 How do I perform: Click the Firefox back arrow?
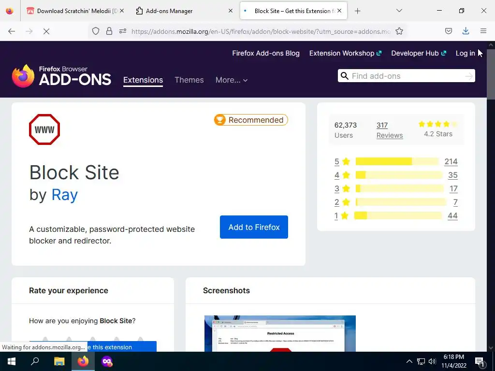point(12,31)
